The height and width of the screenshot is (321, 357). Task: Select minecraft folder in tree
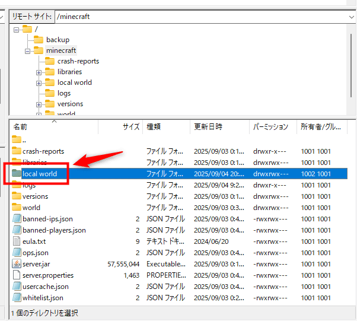pyautogui.click(x=61, y=50)
